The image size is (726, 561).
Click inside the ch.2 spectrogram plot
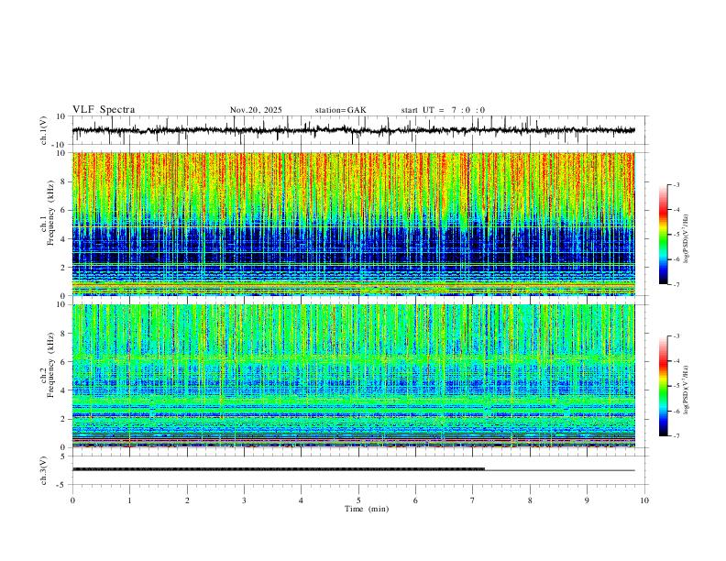[353, 376]
